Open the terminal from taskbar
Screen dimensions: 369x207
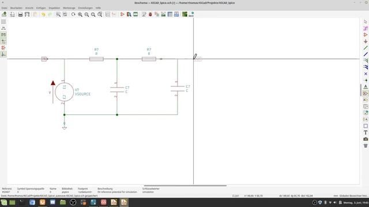coord(22,202)
